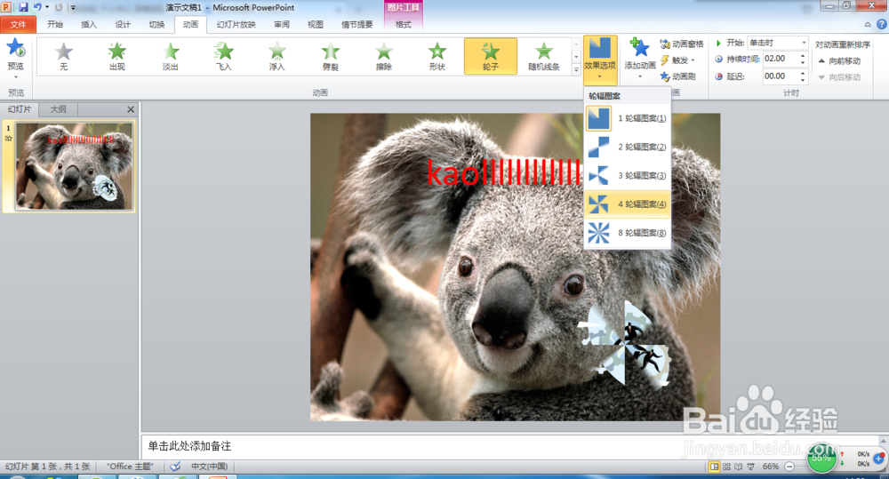Screen dimensions: 889x479
Task: Click Add Animation (添加动画) button
Action: coord(640,59)
